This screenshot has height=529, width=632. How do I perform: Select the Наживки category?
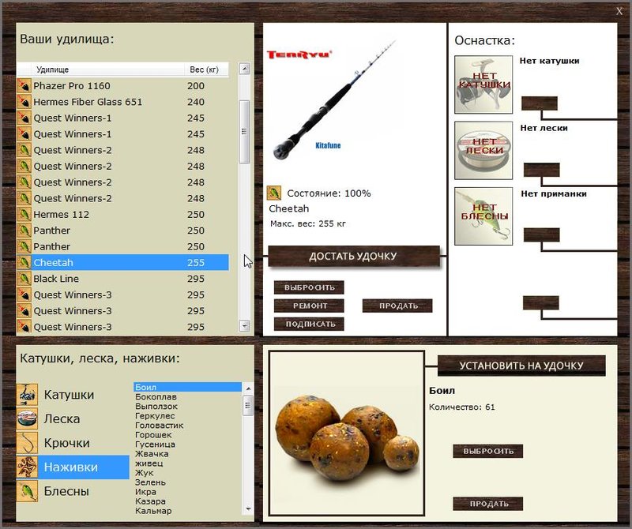tap(73, 467)
